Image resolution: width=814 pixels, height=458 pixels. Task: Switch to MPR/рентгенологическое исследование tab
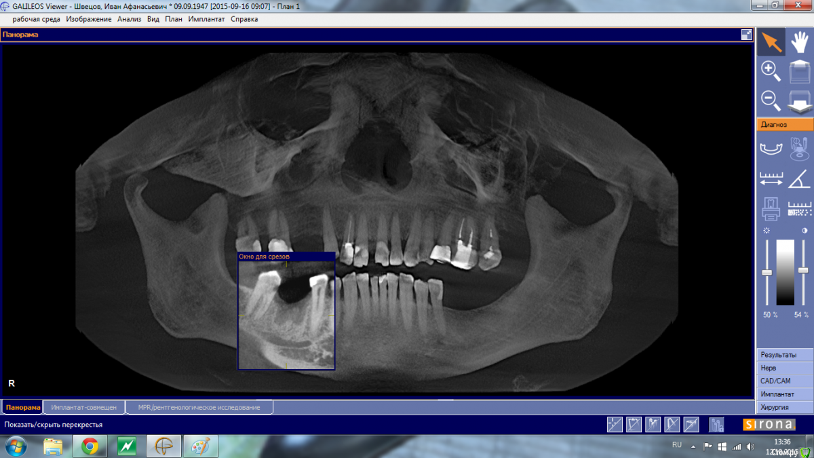tap(199, 407)
